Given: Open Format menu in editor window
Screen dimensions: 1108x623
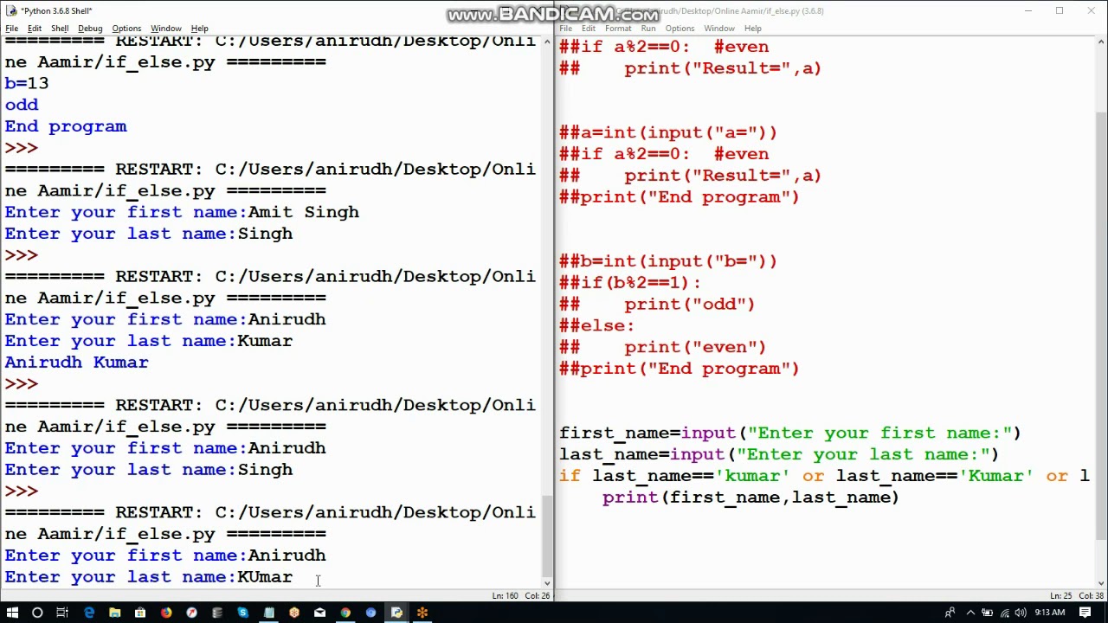Looking at the screenshot, I should 618,29.
